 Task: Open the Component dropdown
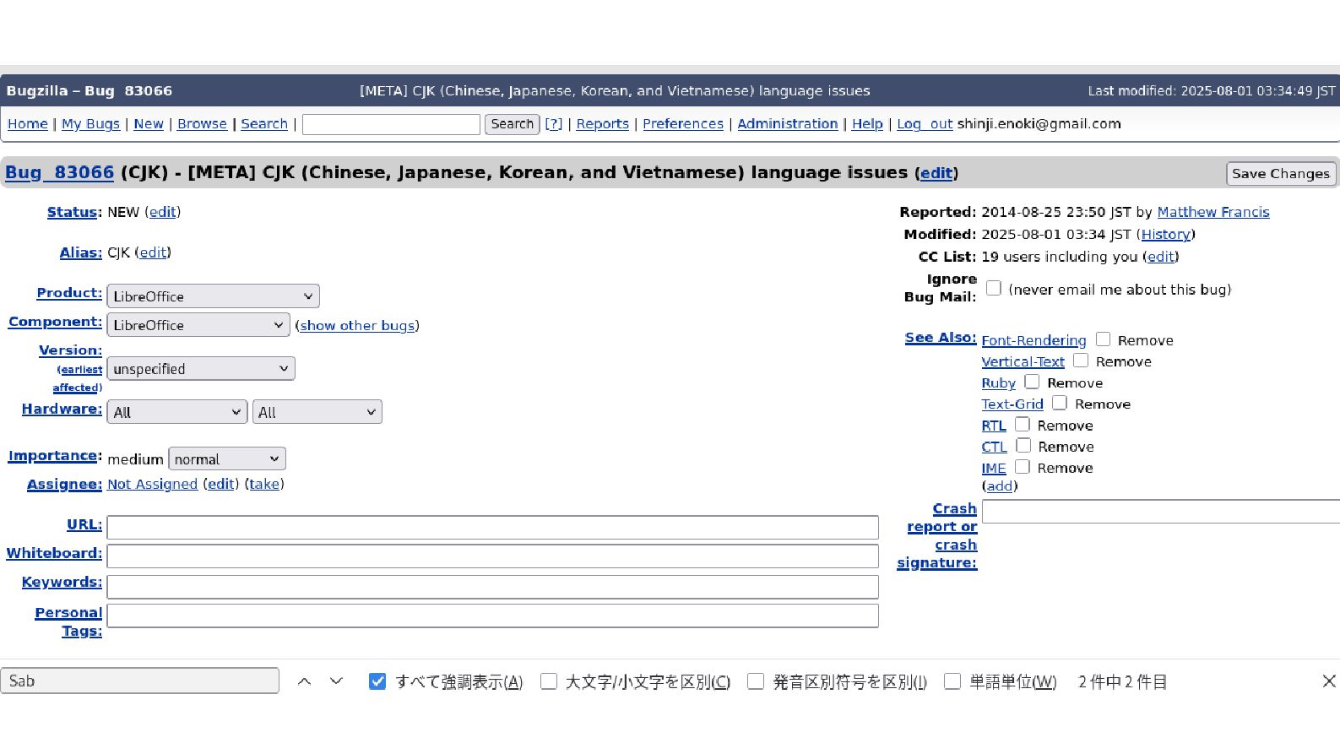[x=198, y=325]
